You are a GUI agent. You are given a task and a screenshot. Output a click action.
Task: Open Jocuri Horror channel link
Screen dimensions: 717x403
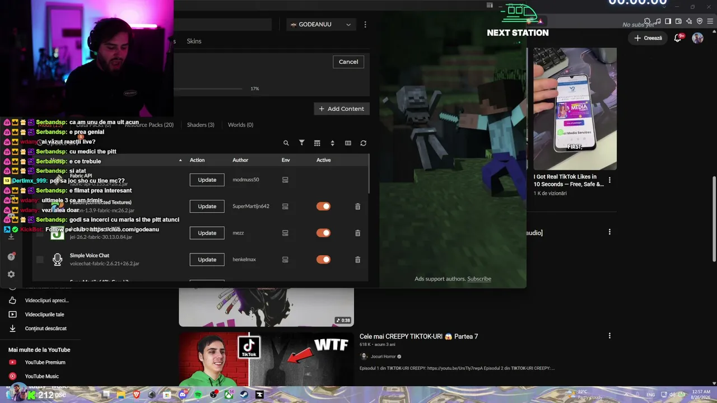[x=383, y=357]
